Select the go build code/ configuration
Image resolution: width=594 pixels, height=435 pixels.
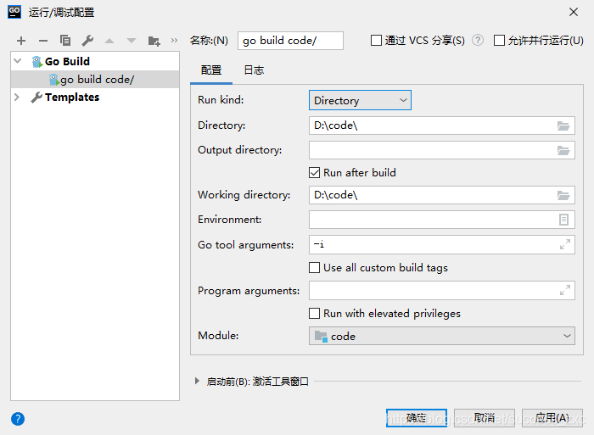tap(95, 80)
